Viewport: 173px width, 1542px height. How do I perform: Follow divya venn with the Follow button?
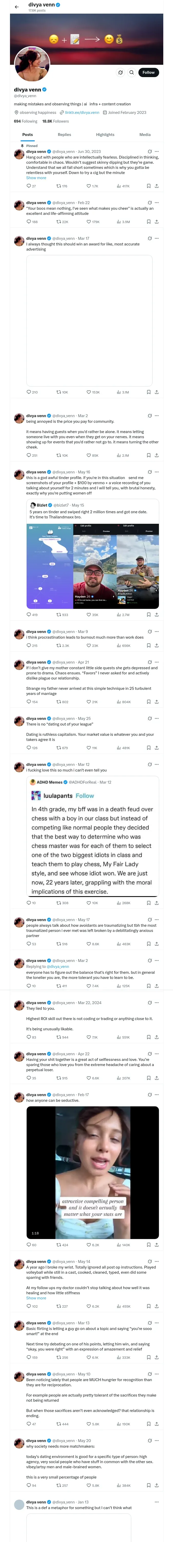point(149,72)
